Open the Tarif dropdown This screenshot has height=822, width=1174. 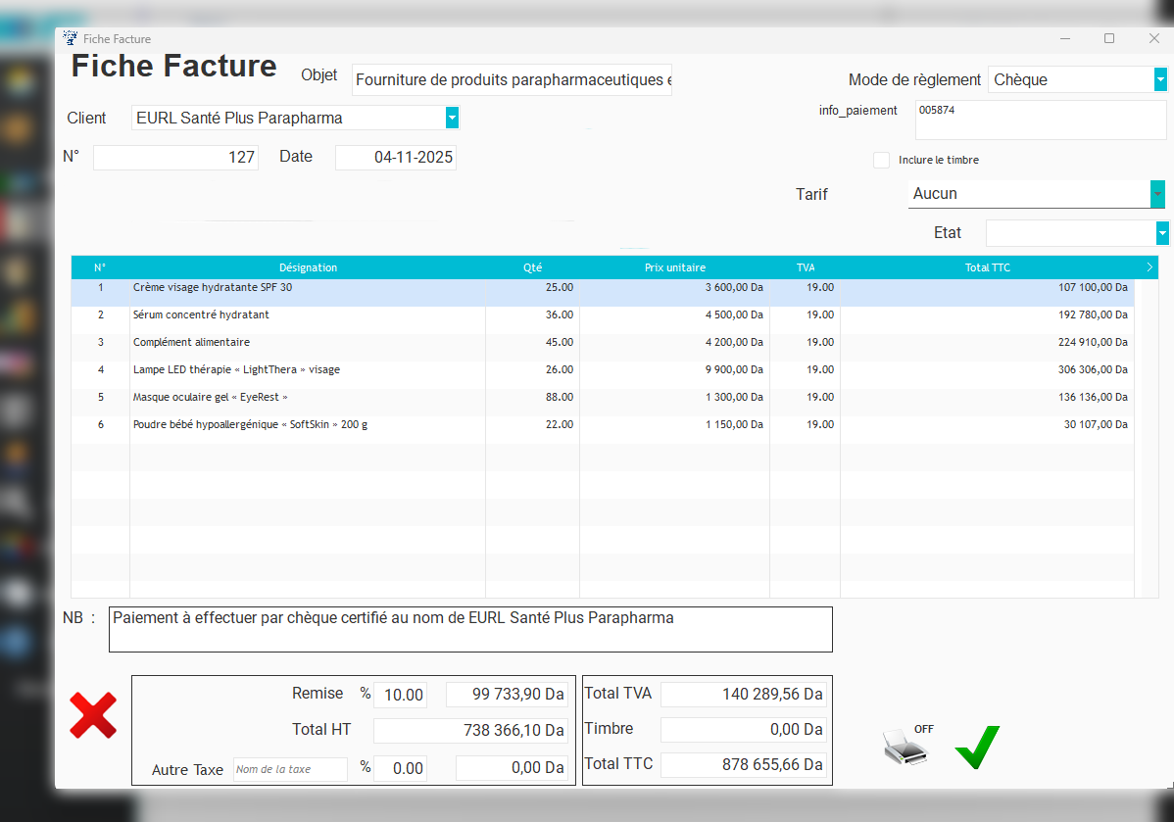click(x=1157, y=194)
